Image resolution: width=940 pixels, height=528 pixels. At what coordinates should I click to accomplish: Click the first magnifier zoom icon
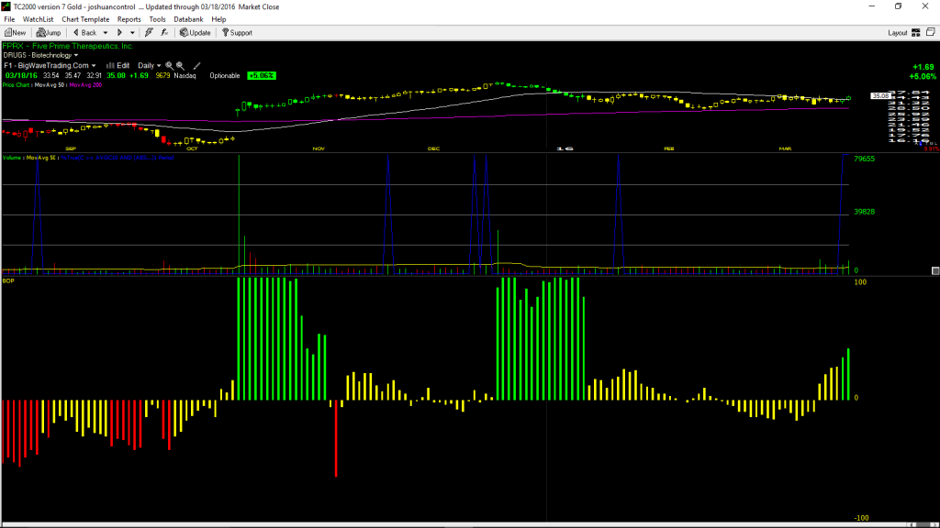point(169,65)
